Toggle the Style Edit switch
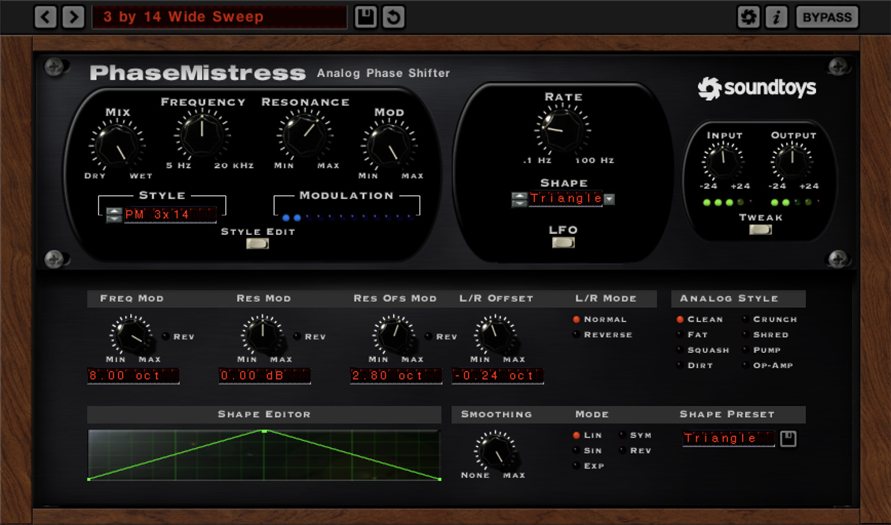 pos(257,243)
